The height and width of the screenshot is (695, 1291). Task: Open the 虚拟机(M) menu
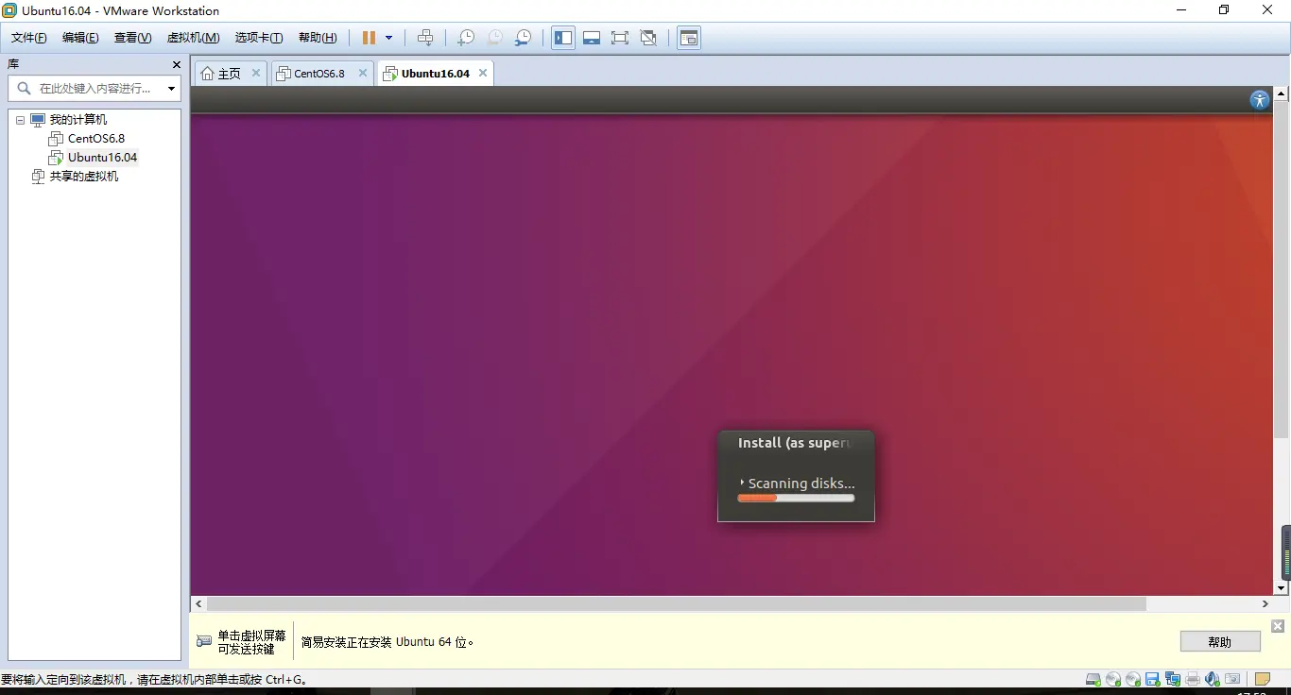pyautogui.click(x=193, y=38)
